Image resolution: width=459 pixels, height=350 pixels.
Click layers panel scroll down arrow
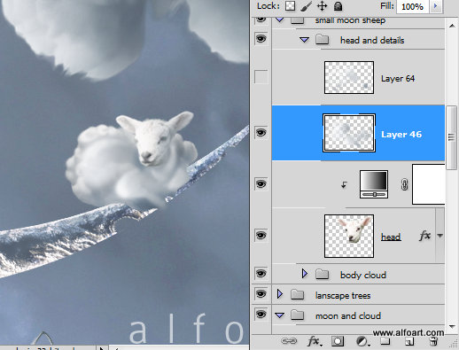(452, 326)
